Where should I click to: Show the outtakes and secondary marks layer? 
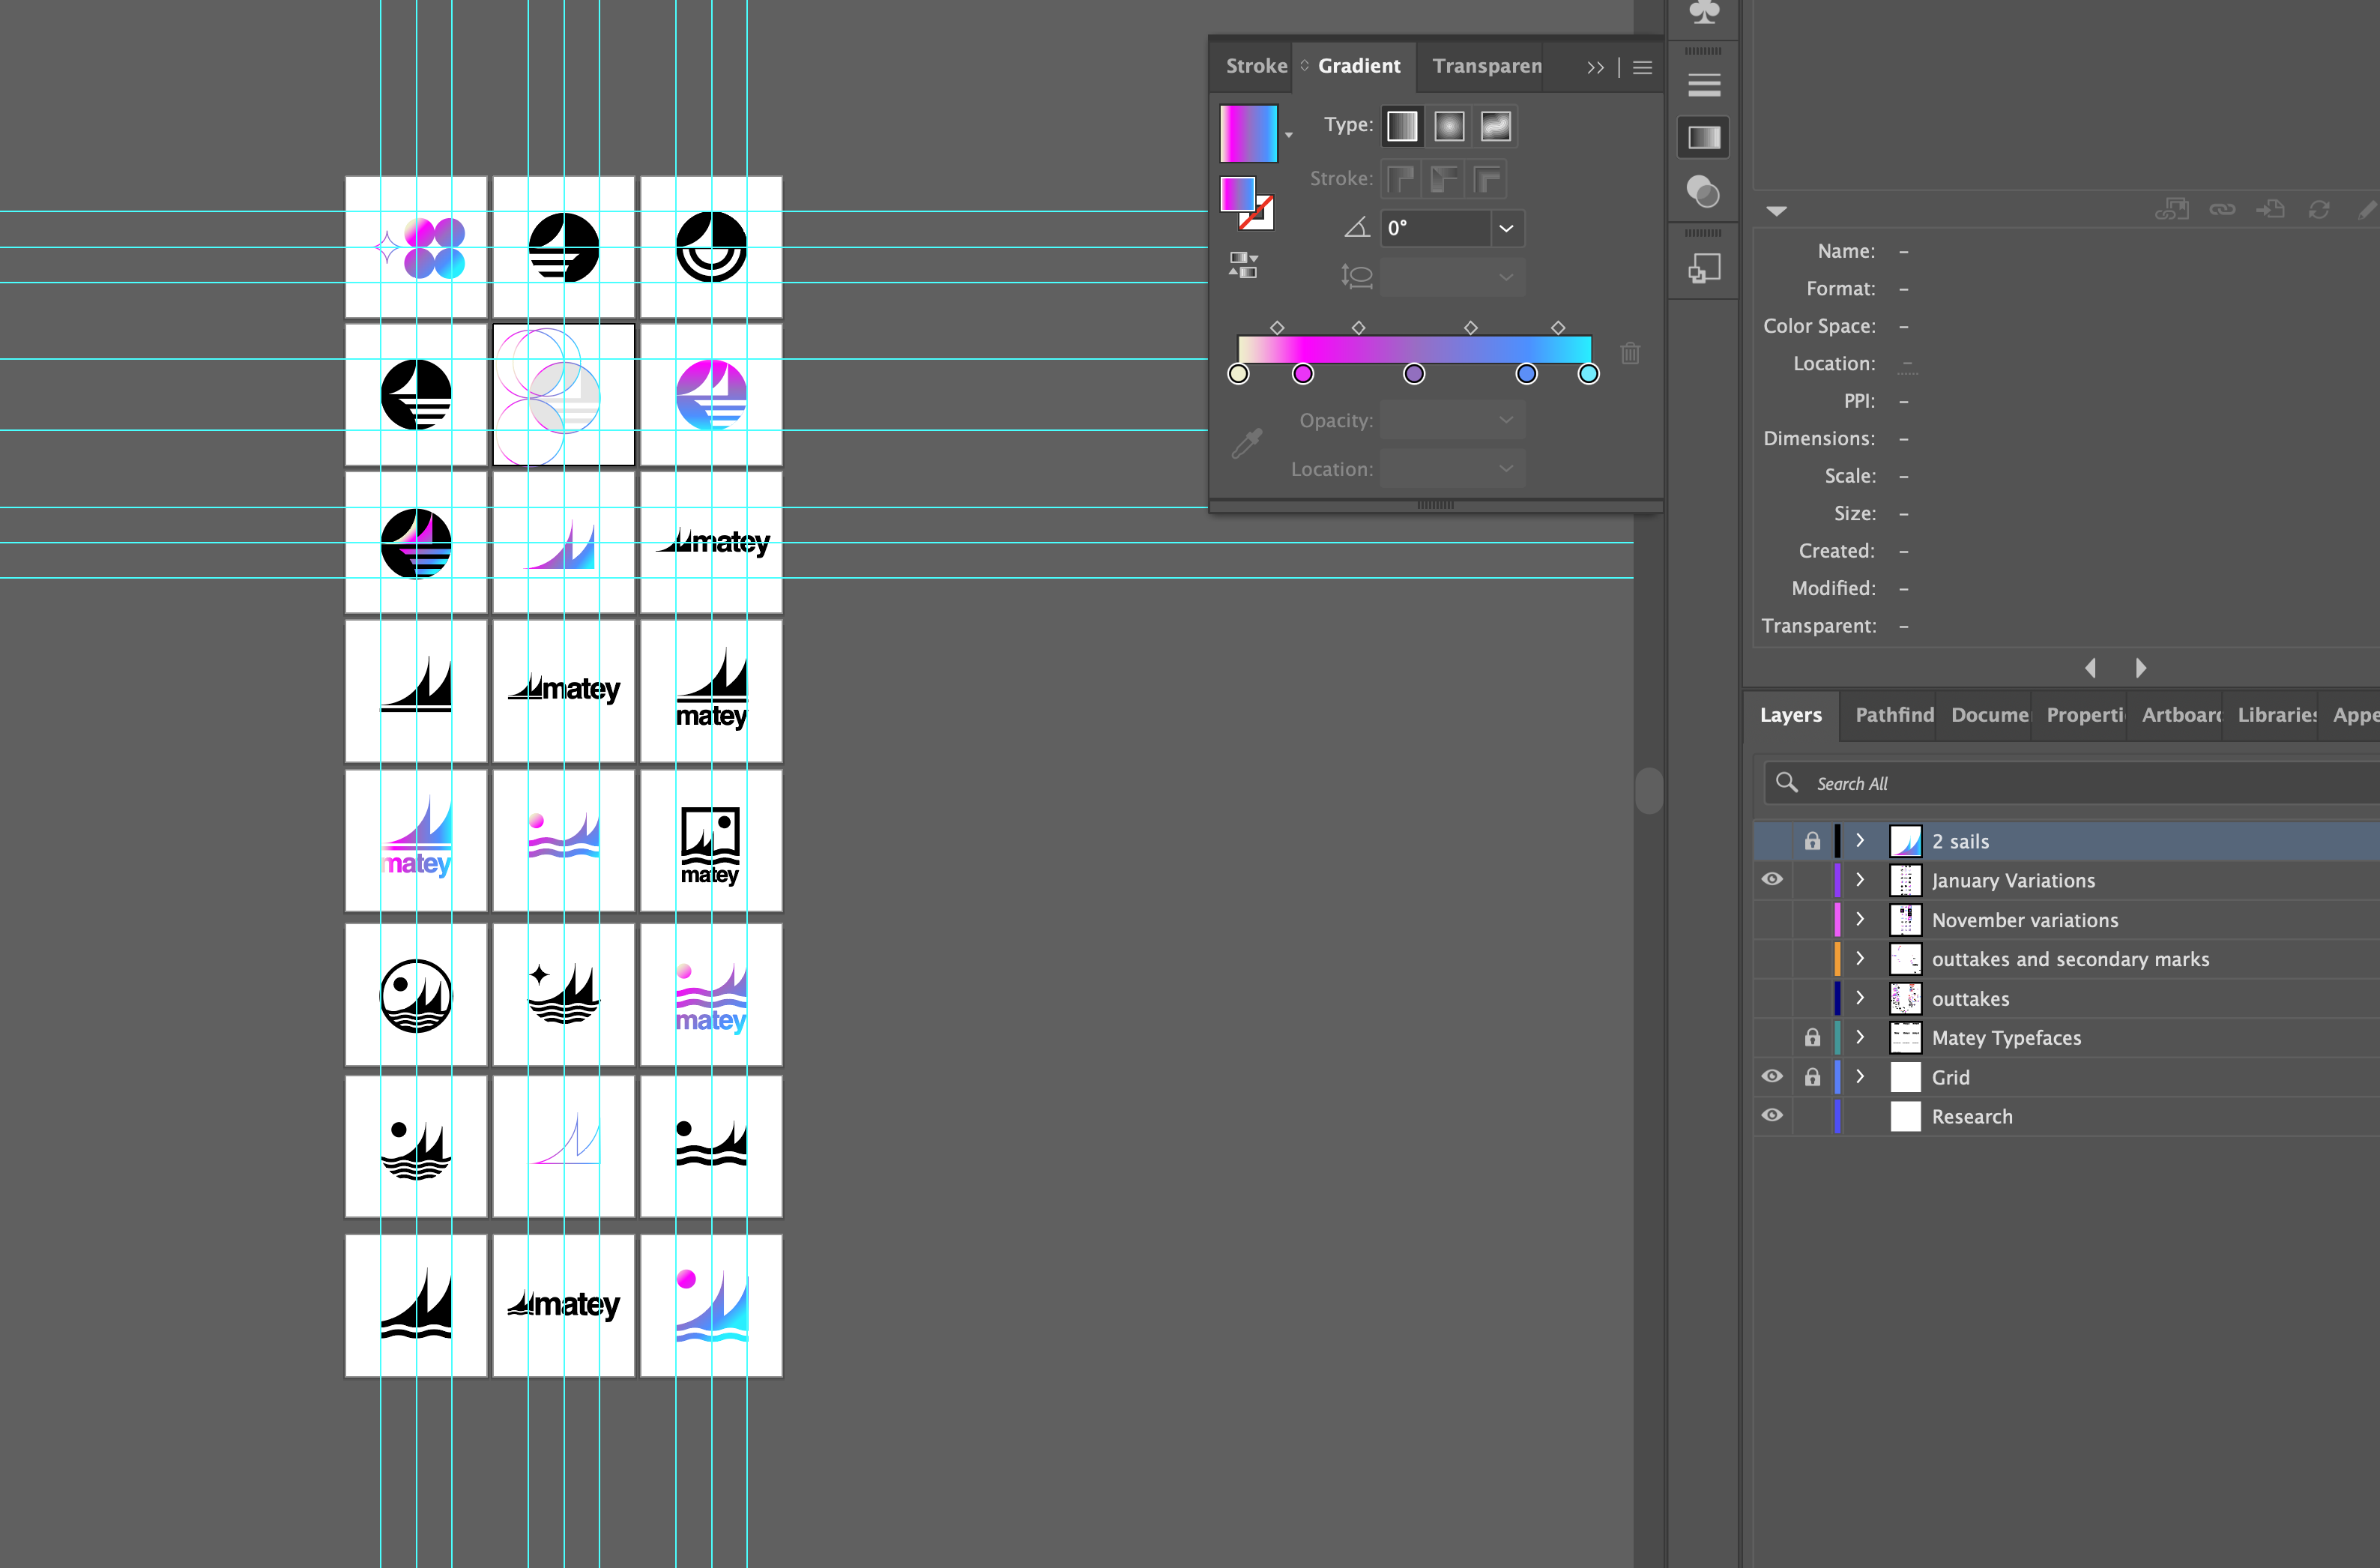(1772, 958)
